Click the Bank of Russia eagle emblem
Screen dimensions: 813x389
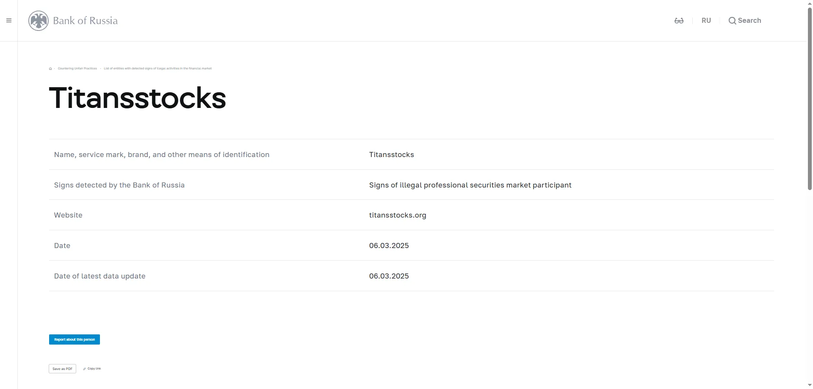click(x=39, y=21)
